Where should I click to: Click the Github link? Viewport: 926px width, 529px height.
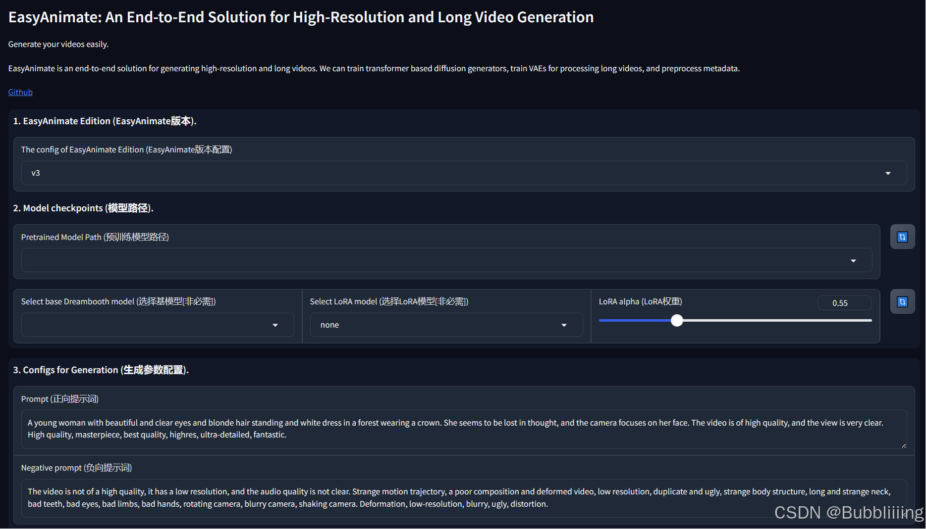pos(20,92)
